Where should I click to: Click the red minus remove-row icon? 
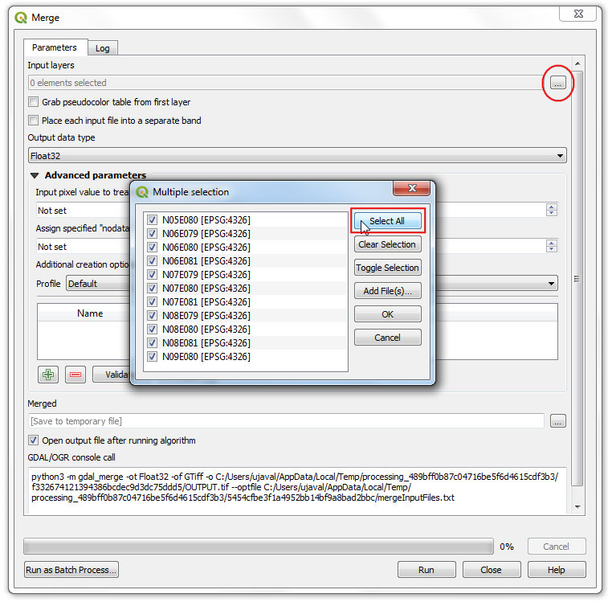click(x=75, y=374)
